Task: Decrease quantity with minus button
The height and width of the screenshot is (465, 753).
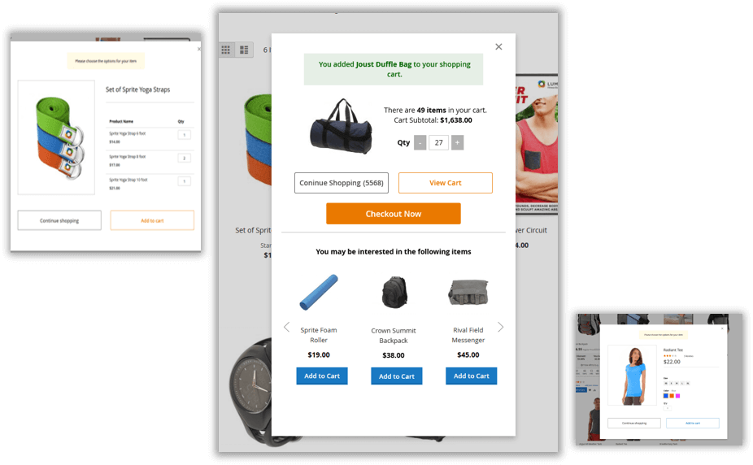Action: pyautogui.click(x=420, y=142)
